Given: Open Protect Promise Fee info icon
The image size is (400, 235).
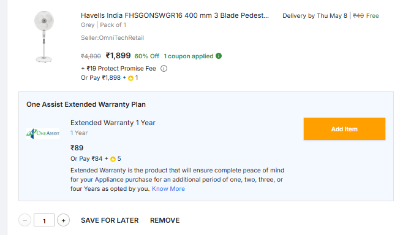Looking at the screenshot, I should click(164, 69).
